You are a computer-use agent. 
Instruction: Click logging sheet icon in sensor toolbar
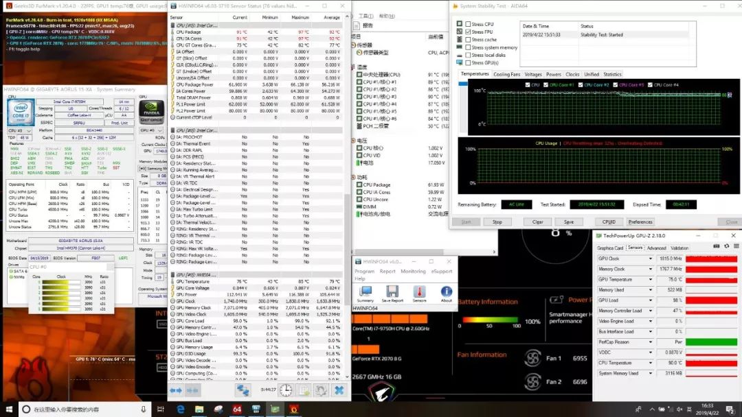(304, 390)
